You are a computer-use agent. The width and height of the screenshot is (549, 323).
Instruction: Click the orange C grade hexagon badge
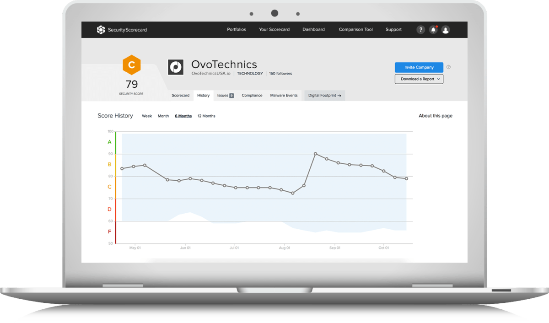coord(132,65)
